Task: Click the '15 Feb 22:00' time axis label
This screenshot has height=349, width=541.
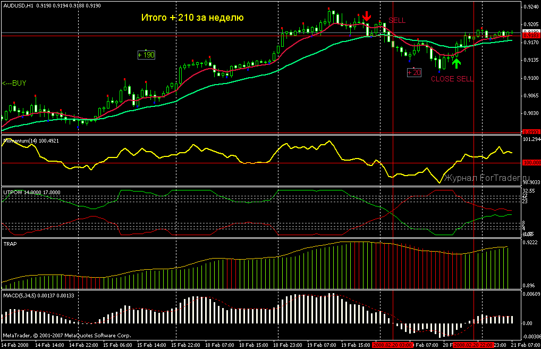Action: tap(185, 345)
